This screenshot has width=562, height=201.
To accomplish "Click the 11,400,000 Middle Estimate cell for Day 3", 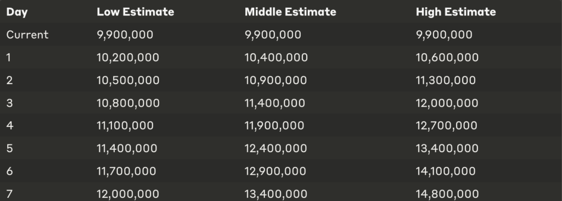I will click(x=275, y=103).
